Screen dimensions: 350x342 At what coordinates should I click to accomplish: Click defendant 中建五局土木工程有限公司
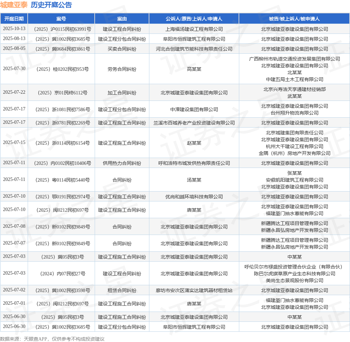(x=294, y=79)
